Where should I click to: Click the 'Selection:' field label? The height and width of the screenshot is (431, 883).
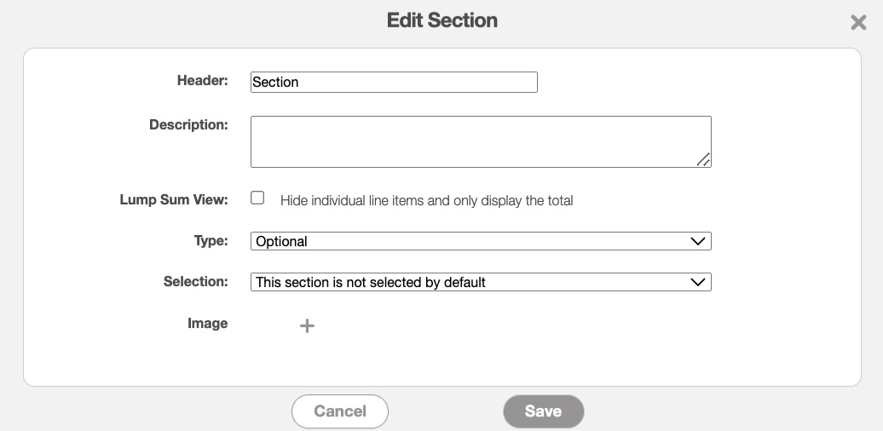[195, 281]
